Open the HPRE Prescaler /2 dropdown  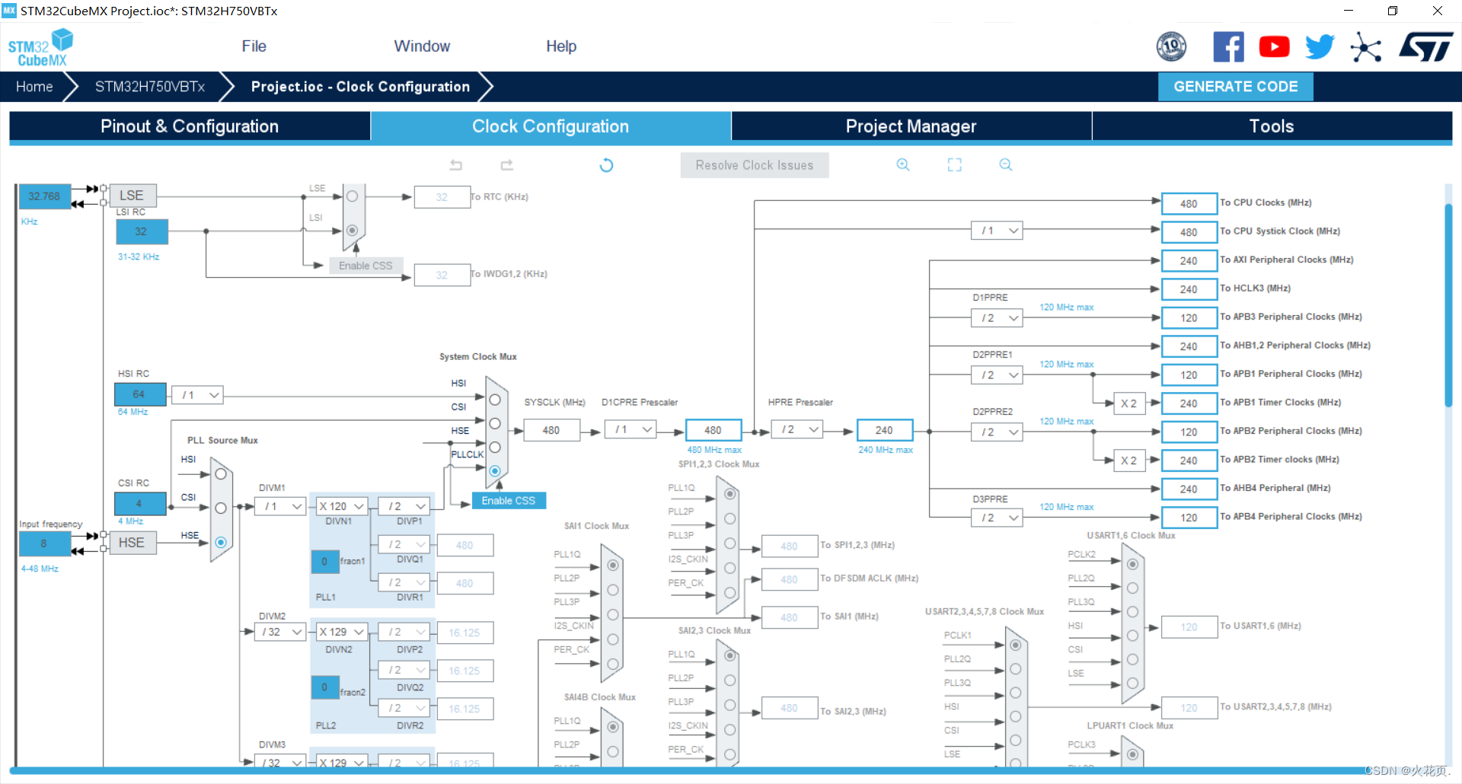[x=797, y=430]
